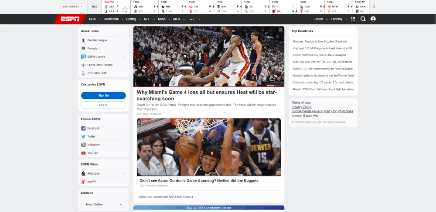Open 'Sights and sounds from NBA Finals Game 4'
Image resolution: width=436 pixels, height=212 pixels.
click(x=166, y=197)
